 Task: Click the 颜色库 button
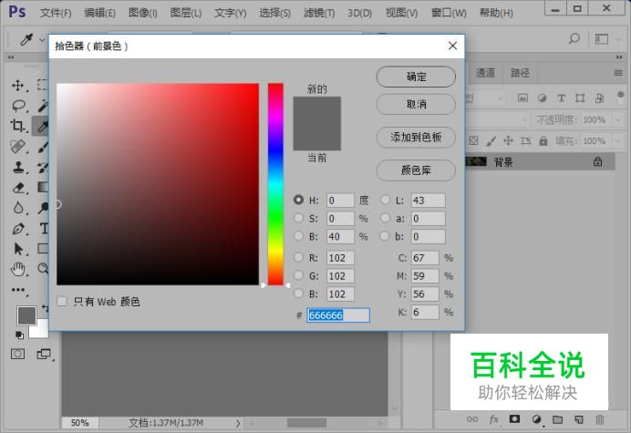coord(416,170)
